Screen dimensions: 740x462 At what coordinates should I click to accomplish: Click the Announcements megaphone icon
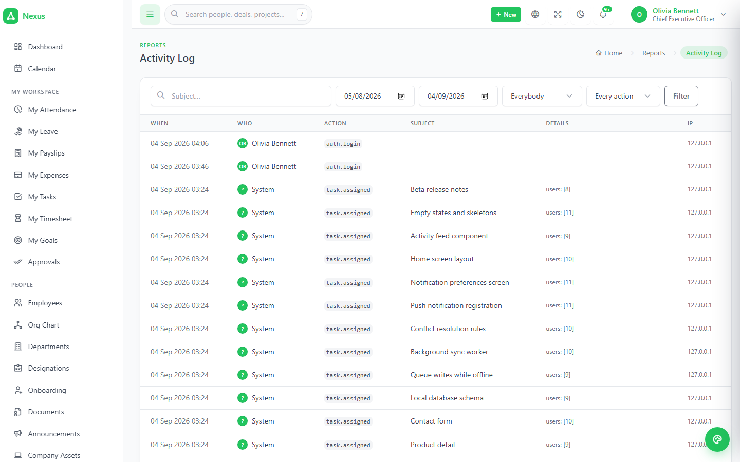[18, 434]
